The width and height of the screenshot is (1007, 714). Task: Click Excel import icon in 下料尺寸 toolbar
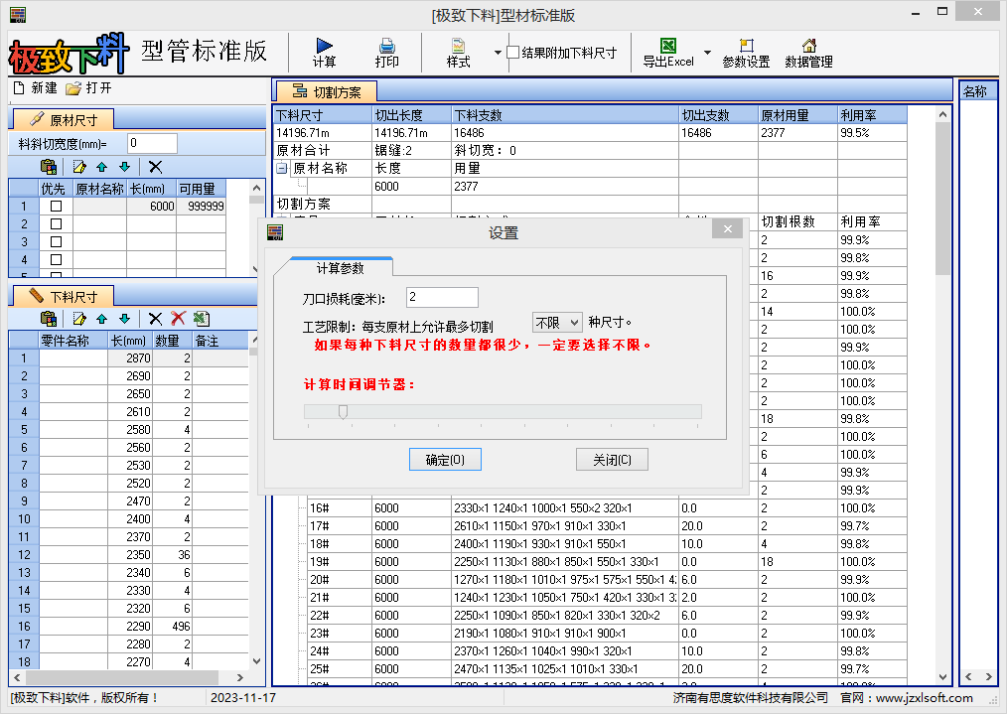201,319
